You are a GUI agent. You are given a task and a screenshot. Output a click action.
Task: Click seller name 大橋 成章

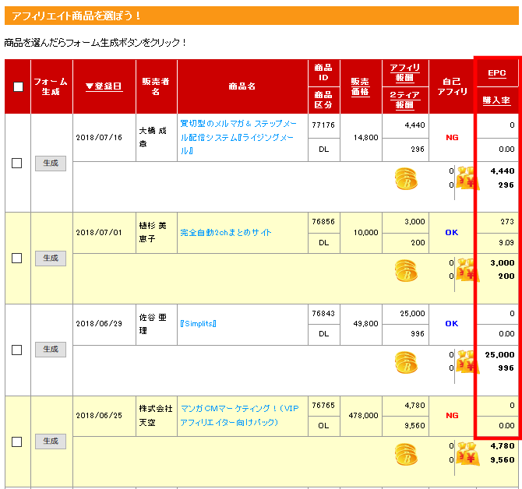click(153, 137)
